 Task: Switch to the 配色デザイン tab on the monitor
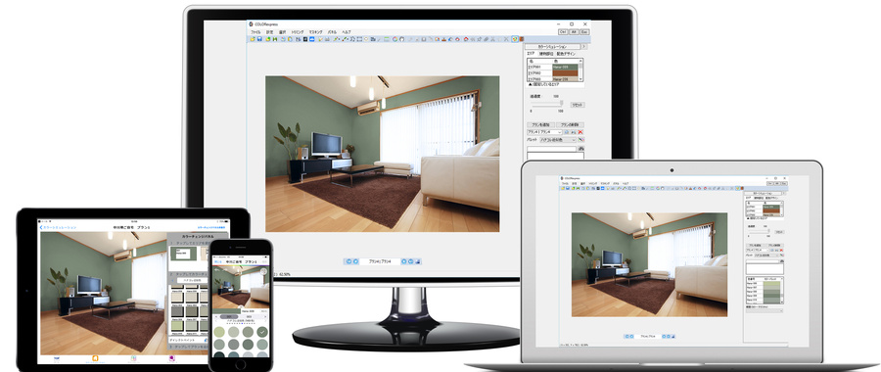point(566,54)
